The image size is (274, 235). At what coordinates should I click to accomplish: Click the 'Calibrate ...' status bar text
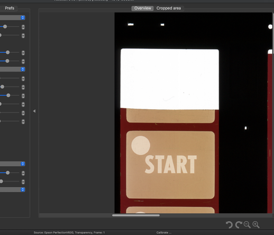tap(164, 232)
